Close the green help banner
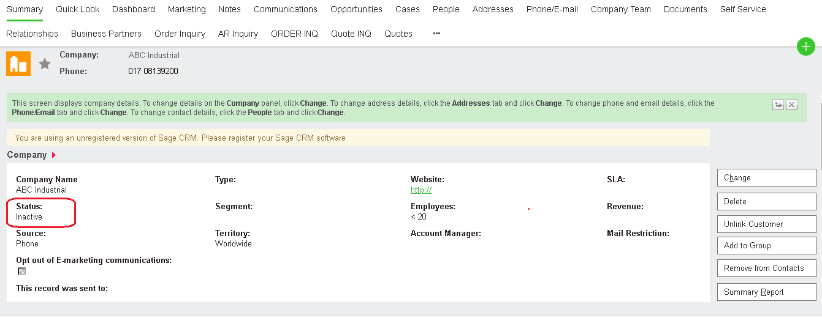This screenshot has height=318, width=822. (792, 105)
